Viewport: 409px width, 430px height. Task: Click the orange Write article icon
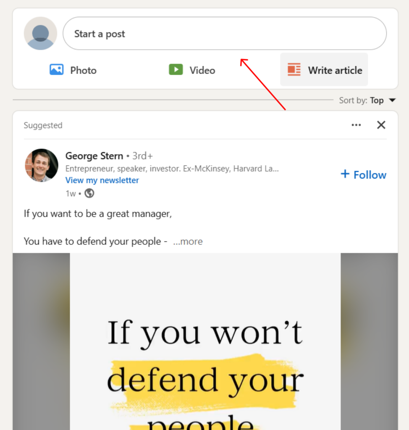(294, 70)
